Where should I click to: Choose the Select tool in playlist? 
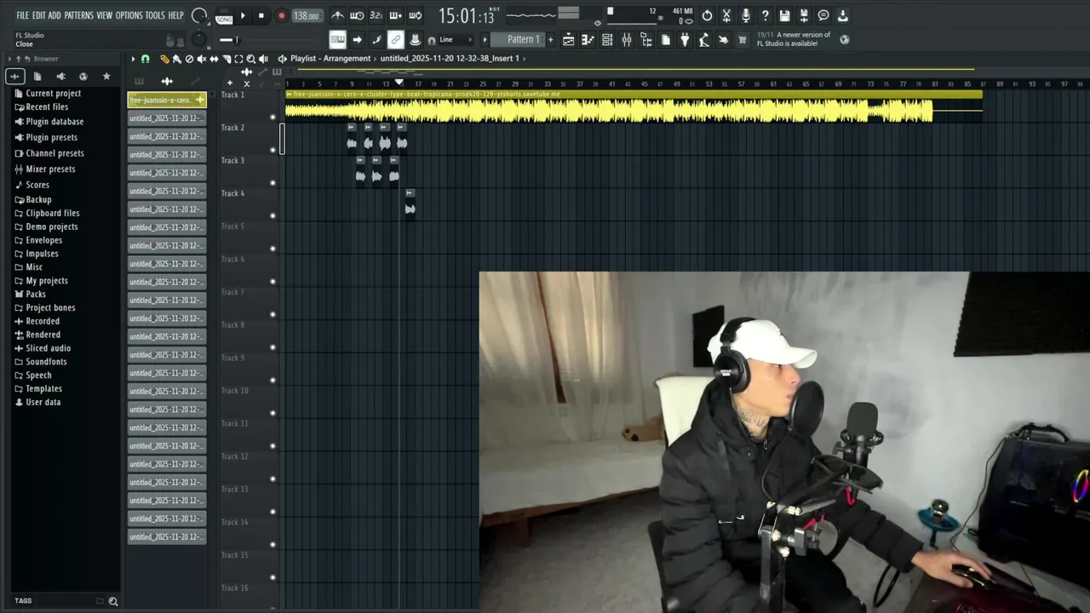(238, 59)
